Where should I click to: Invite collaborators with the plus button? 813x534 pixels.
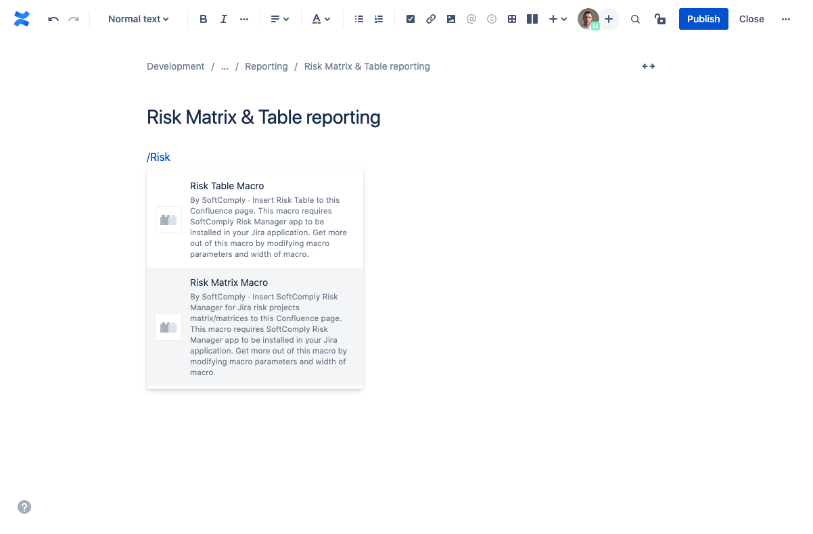pyautogui.click(x=609, y=19)
